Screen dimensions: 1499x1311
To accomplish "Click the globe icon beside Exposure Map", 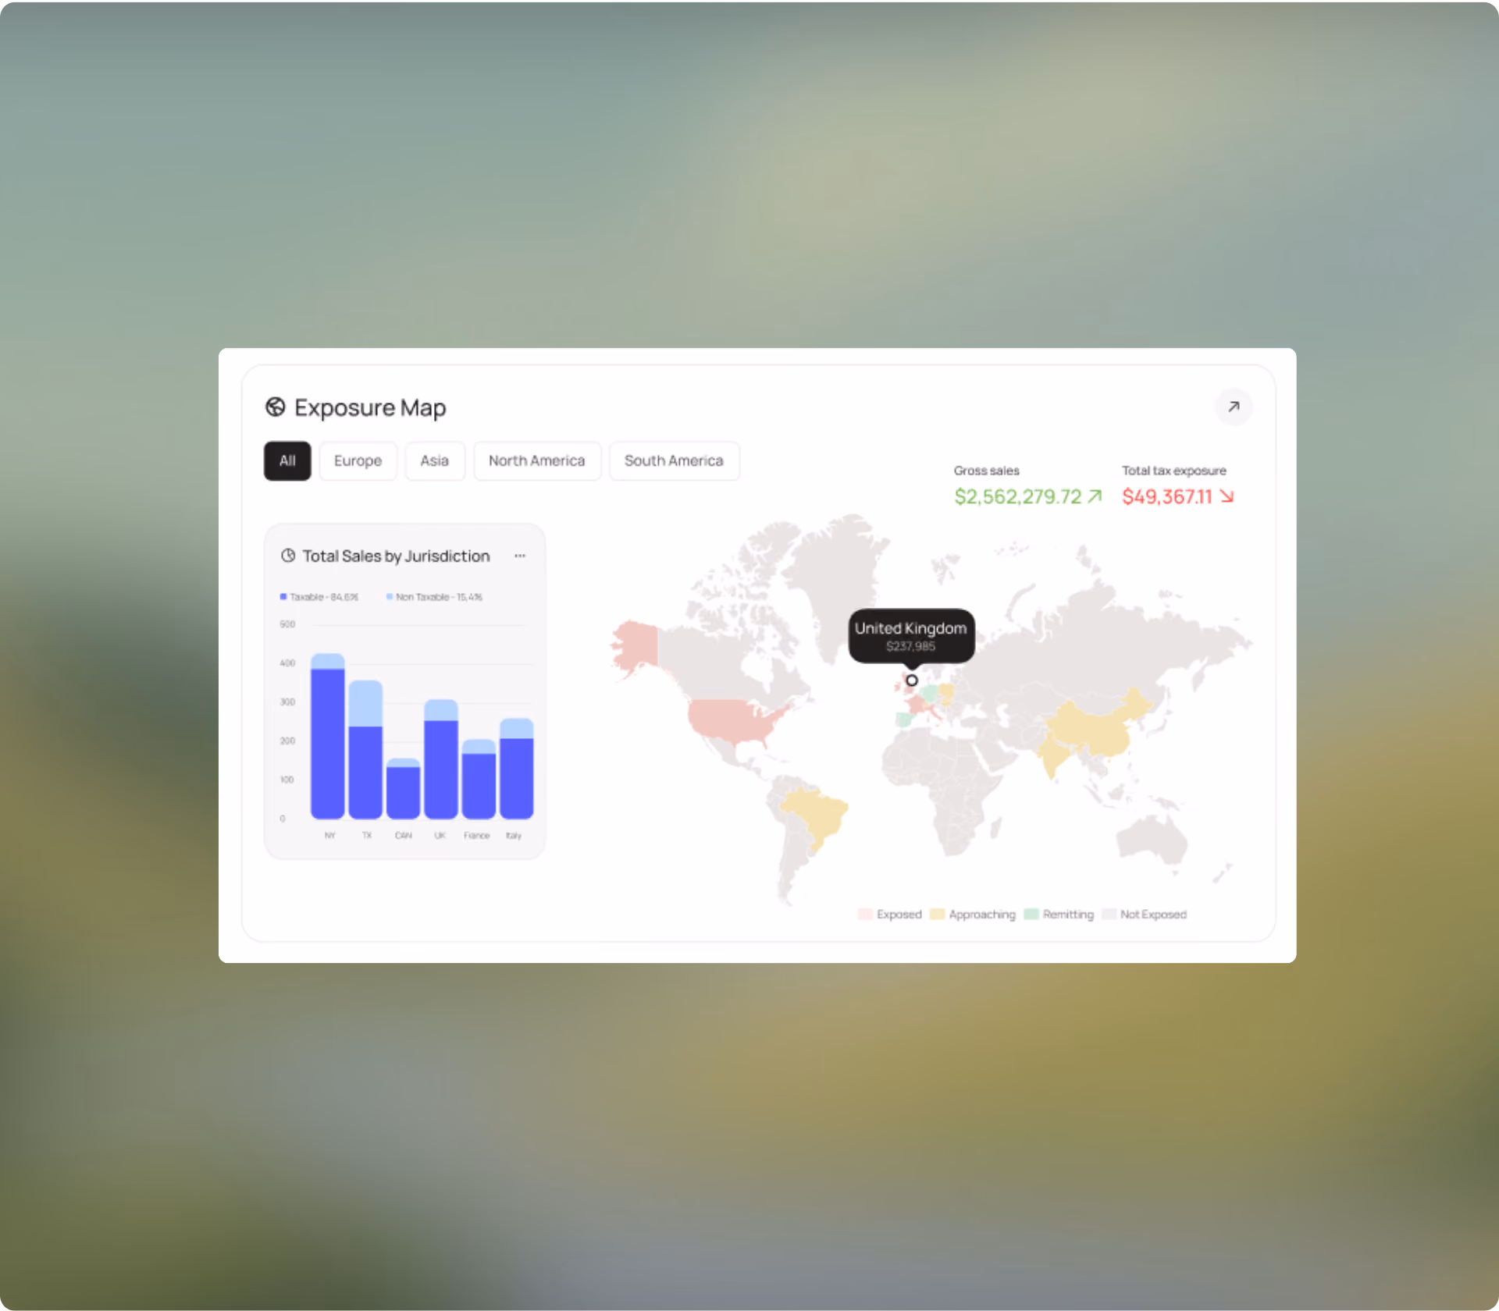I will (275, 407).
